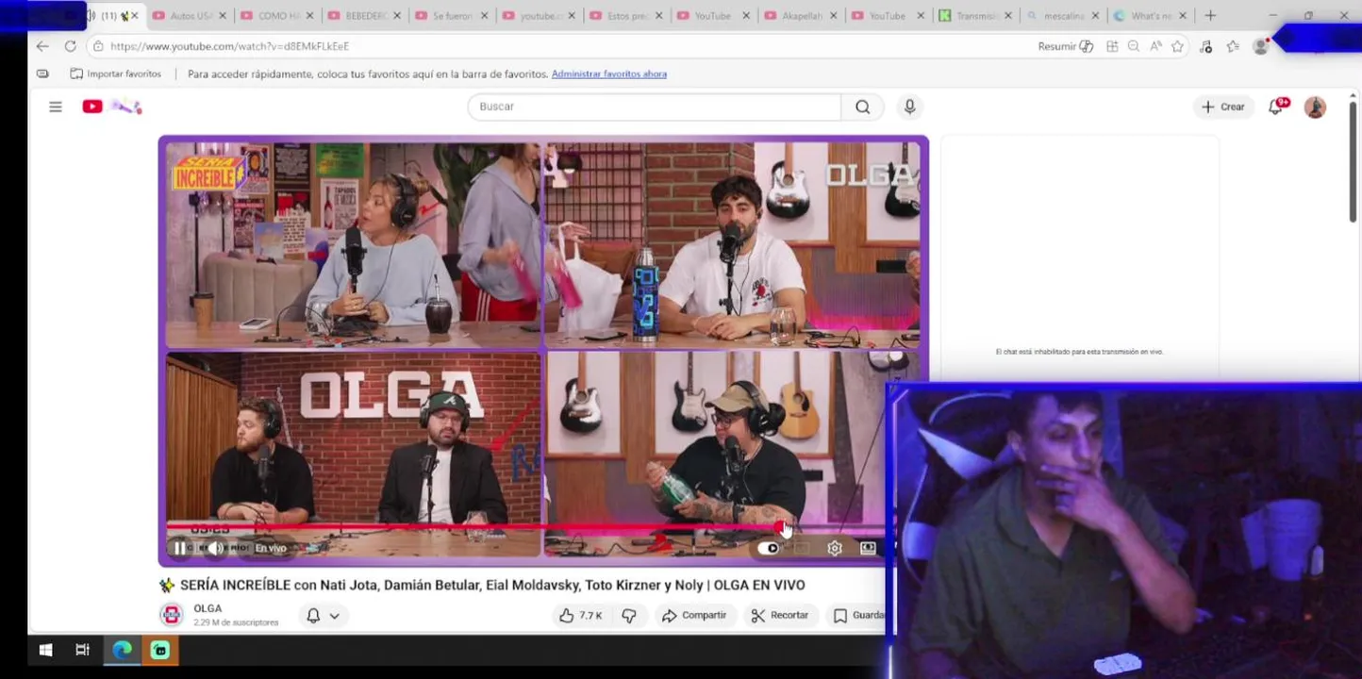This screenshot has height=679, width=1362.
Task: Open the OLGA channel name link
Action: point(208,608)
